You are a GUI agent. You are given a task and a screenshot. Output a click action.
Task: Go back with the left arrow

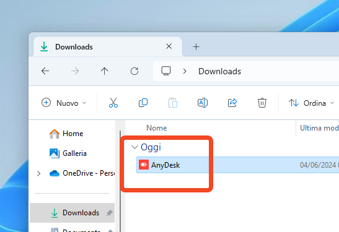pyautogui.click(x=45, y=71)
